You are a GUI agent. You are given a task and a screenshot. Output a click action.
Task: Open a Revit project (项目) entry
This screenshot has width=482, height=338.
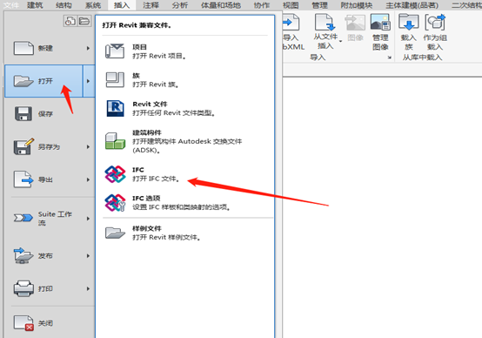pos(184,51)
